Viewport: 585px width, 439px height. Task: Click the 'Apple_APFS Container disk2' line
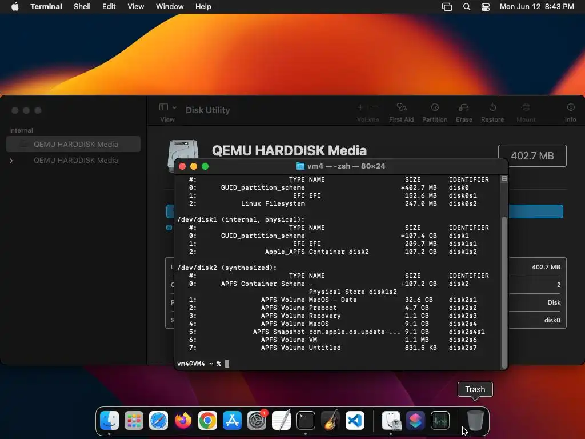coord(333,252)
